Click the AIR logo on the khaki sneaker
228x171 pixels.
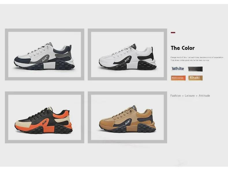click(x=128, y=122)
